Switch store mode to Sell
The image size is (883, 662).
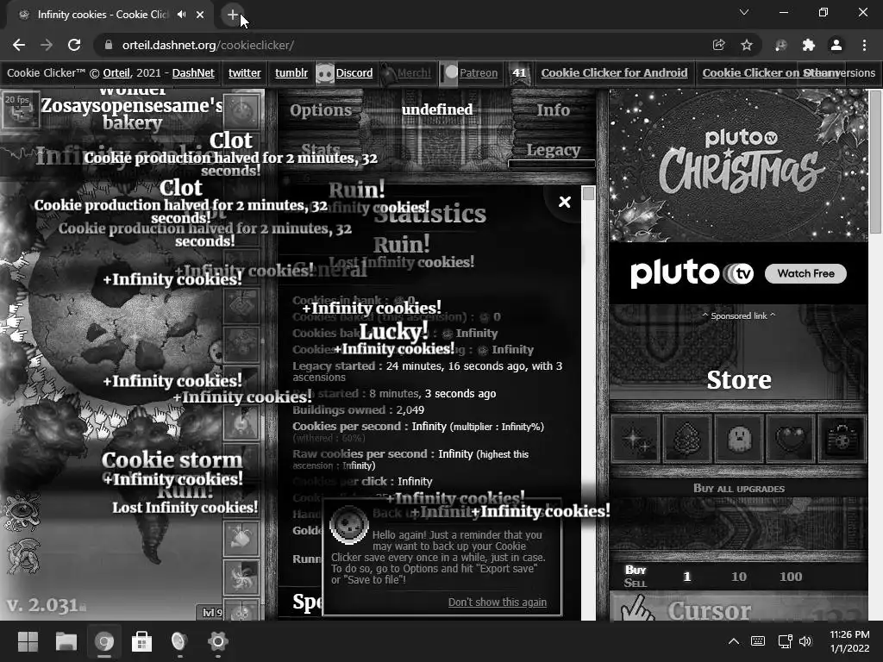pos(636,584)
